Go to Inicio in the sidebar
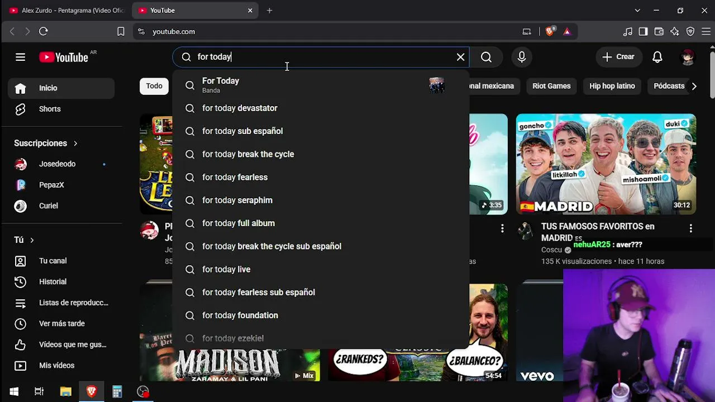This screenshot has width=715, height=402. (x=61, y=88)
